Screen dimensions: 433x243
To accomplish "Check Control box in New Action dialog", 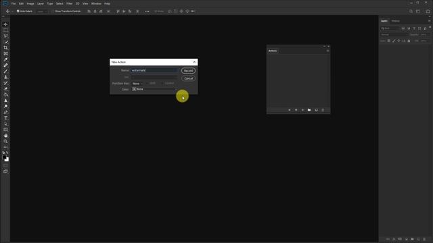I will (162, 83).
